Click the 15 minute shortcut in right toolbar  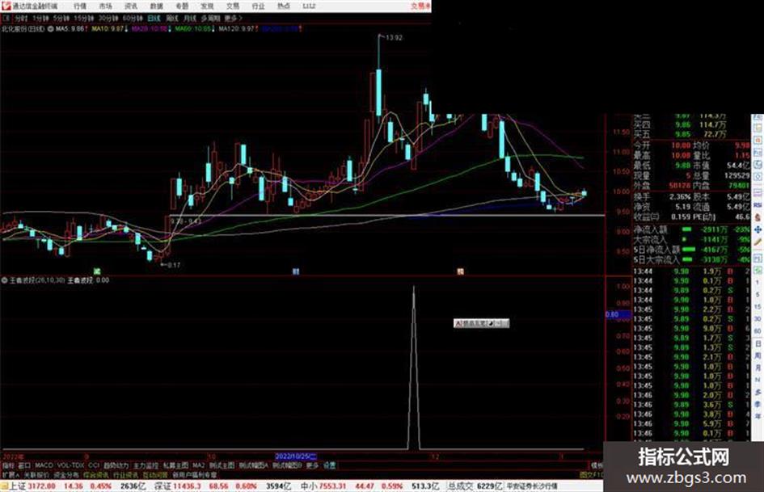[x=758, y=306]
